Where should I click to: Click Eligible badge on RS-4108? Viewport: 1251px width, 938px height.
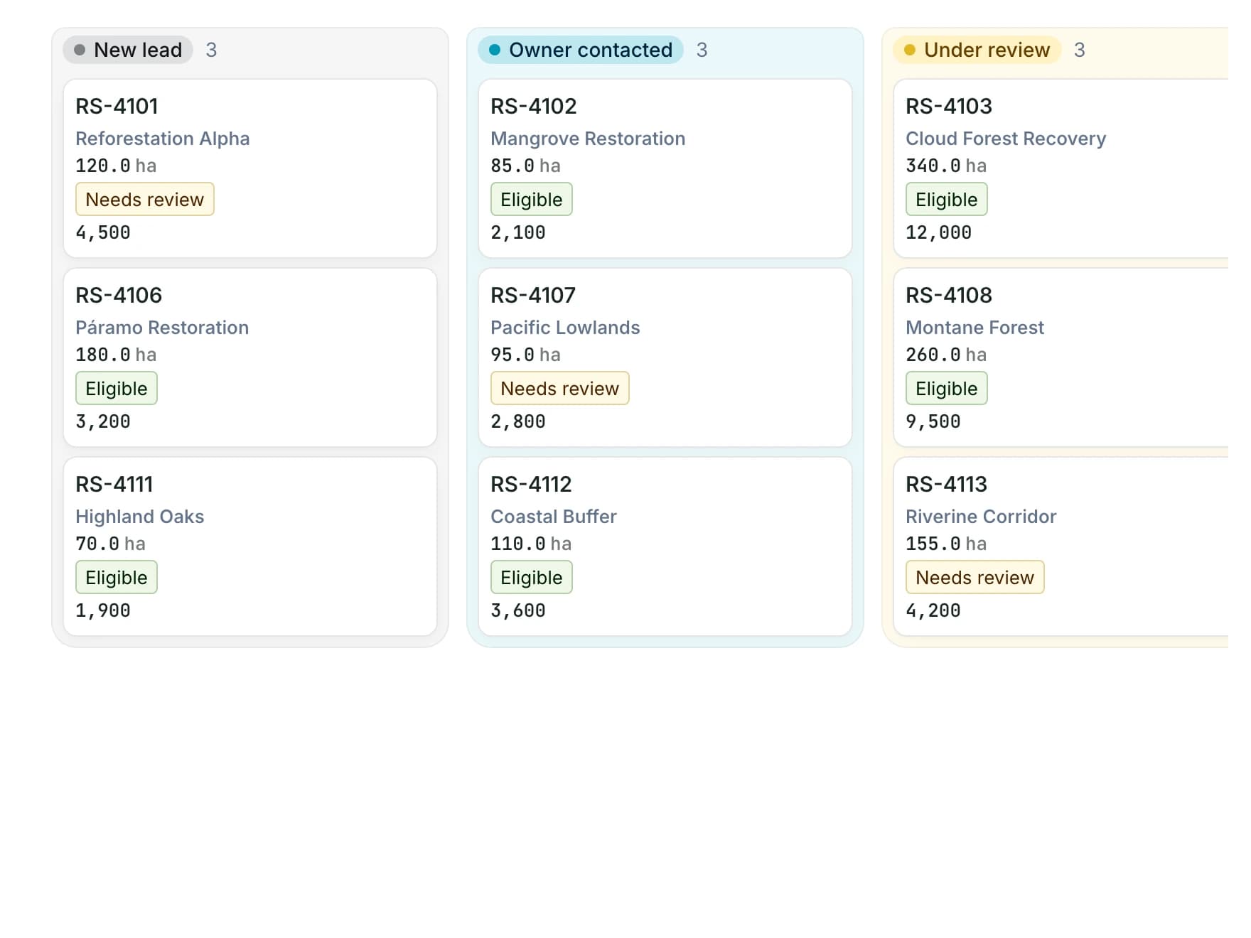(x=947, y=389)
